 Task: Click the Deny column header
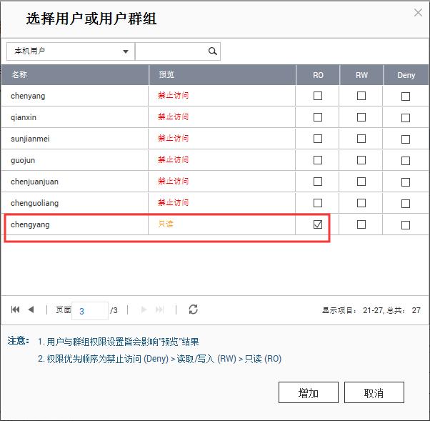point(406,74)
